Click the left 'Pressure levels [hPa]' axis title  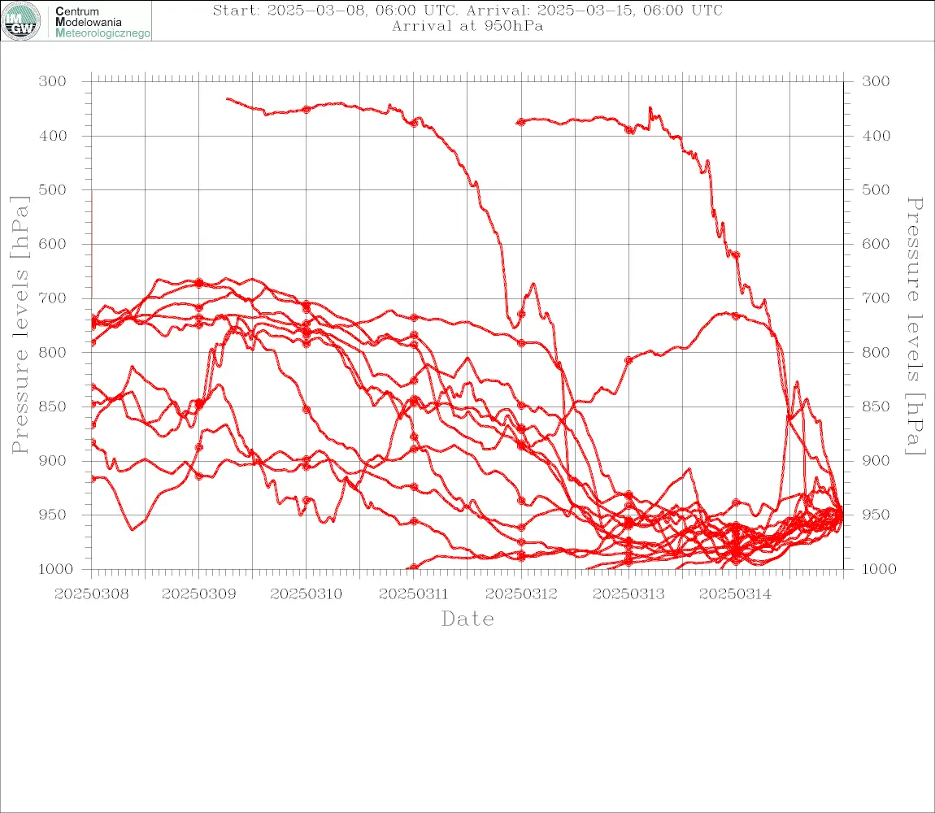[20, 325]
